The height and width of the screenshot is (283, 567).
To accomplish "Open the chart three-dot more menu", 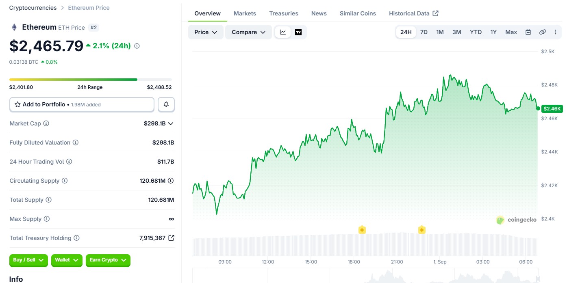I will [x=555, y=32].
